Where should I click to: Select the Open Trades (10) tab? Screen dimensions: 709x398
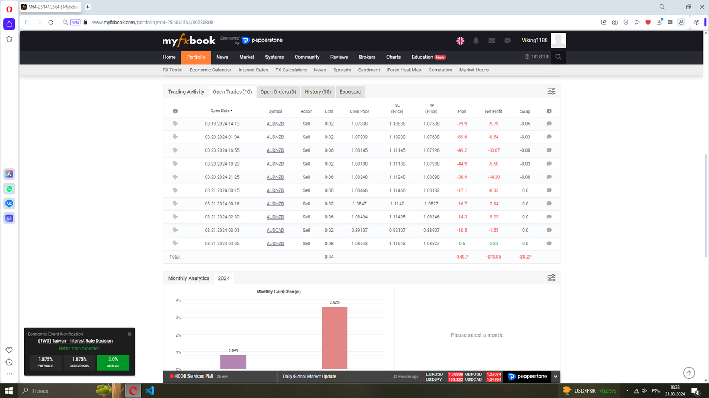tap(232, 92)
